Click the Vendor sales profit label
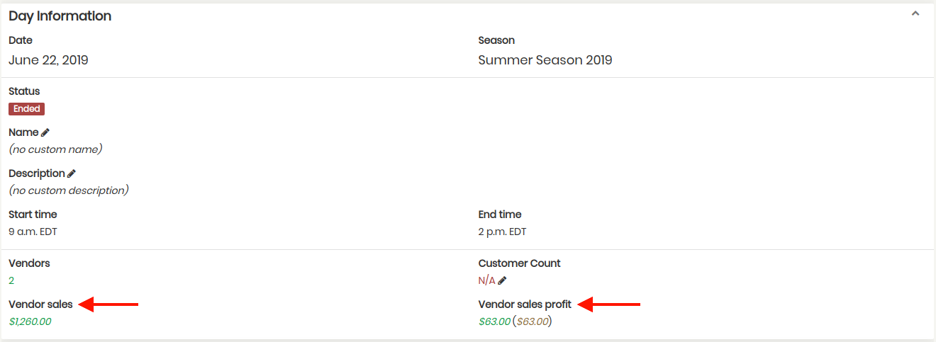Screen dimensions: 936x342 coord(525,304)
